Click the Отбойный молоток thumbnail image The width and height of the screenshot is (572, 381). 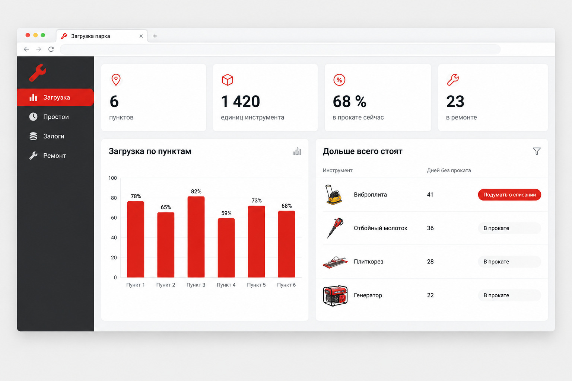click(x=335, y=228)
